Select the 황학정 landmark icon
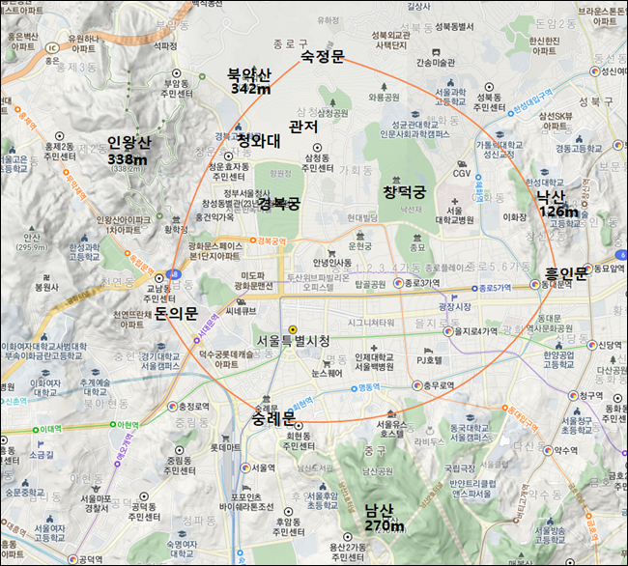The height and width of the screenshot is (566, 628). tap(176, 219)
